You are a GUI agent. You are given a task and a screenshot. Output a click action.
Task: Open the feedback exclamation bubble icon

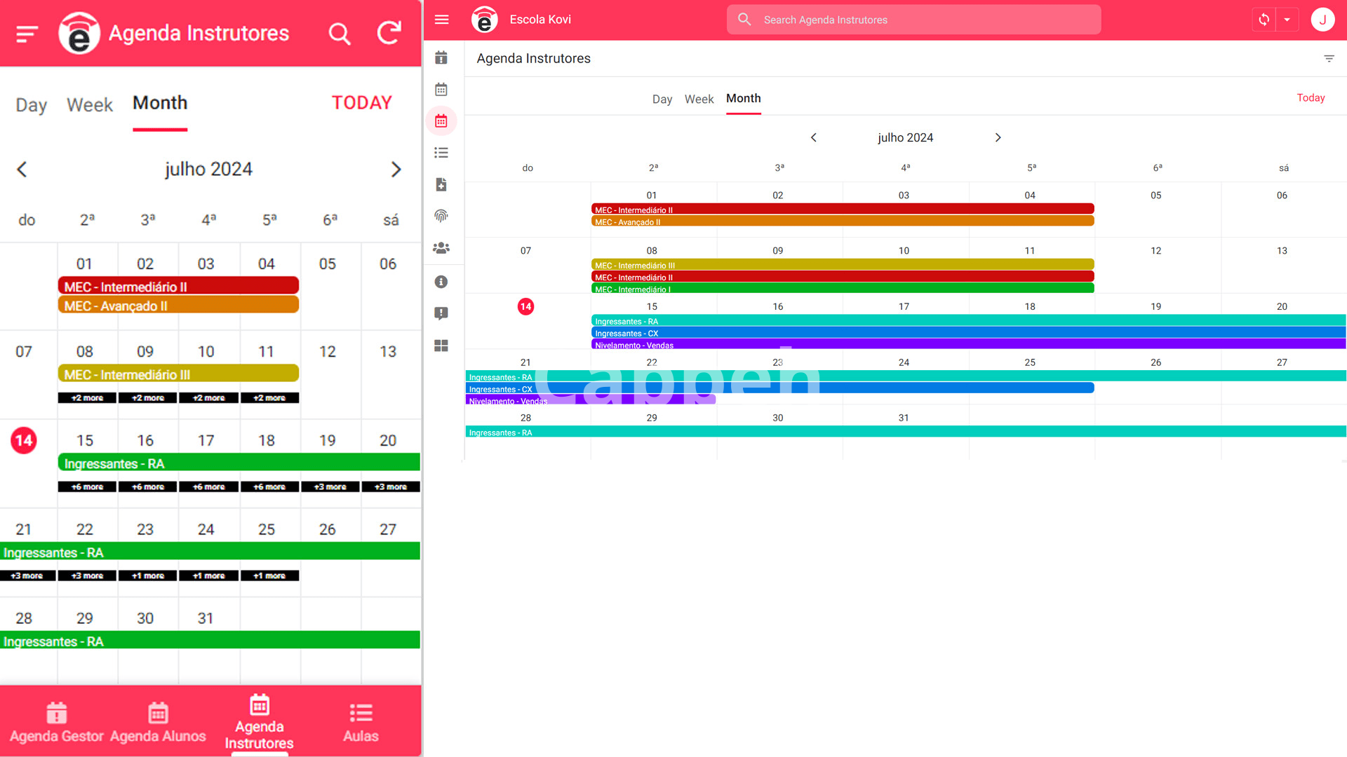click(x=441, y=313)
